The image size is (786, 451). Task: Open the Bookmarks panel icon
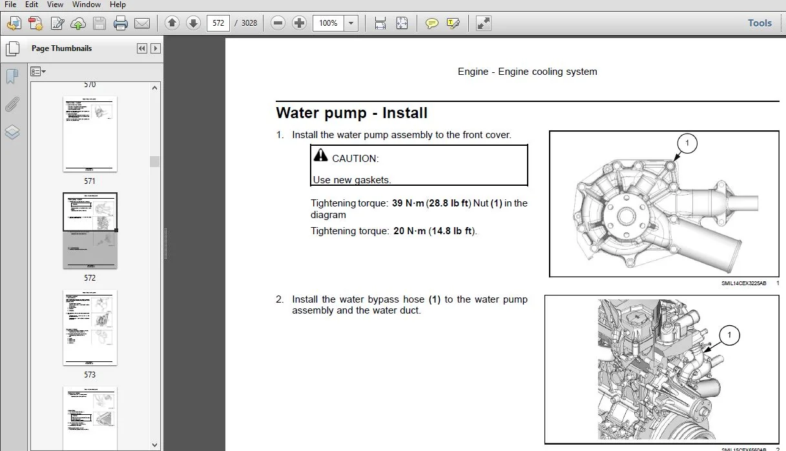(12, 77)
